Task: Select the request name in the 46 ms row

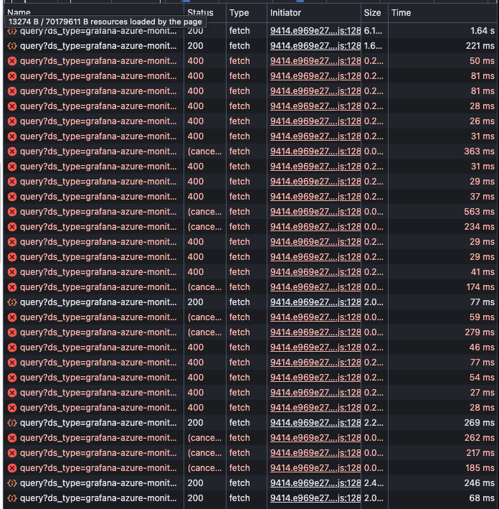Action: pos(98,347)
